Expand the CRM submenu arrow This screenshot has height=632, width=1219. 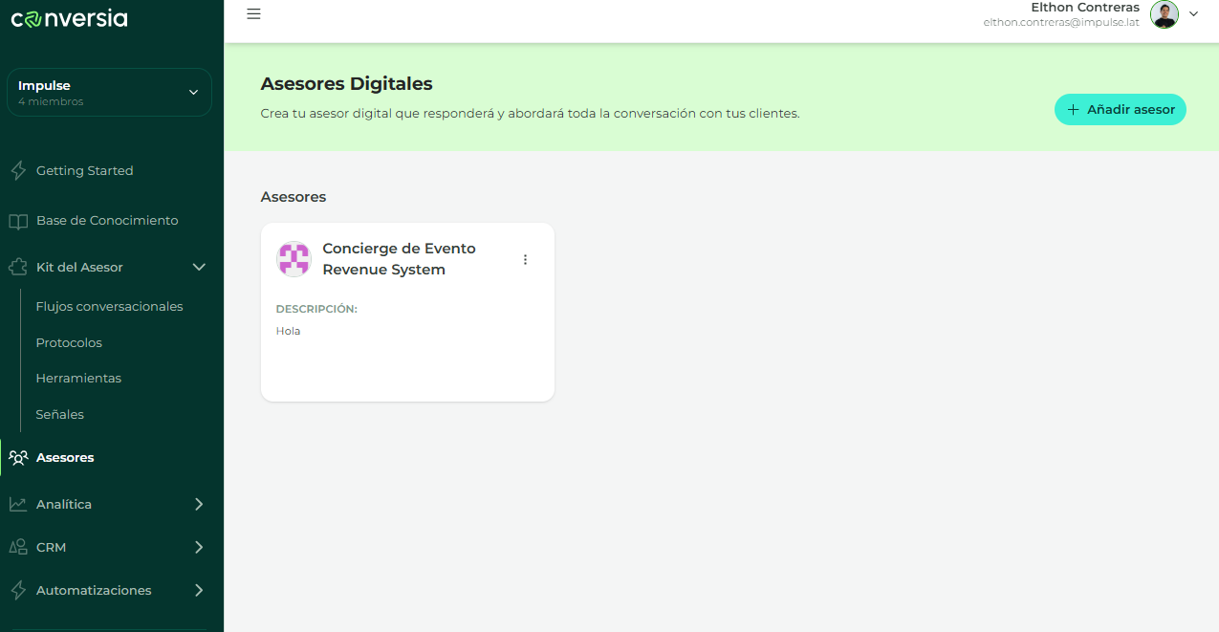(x=199, y=548)
